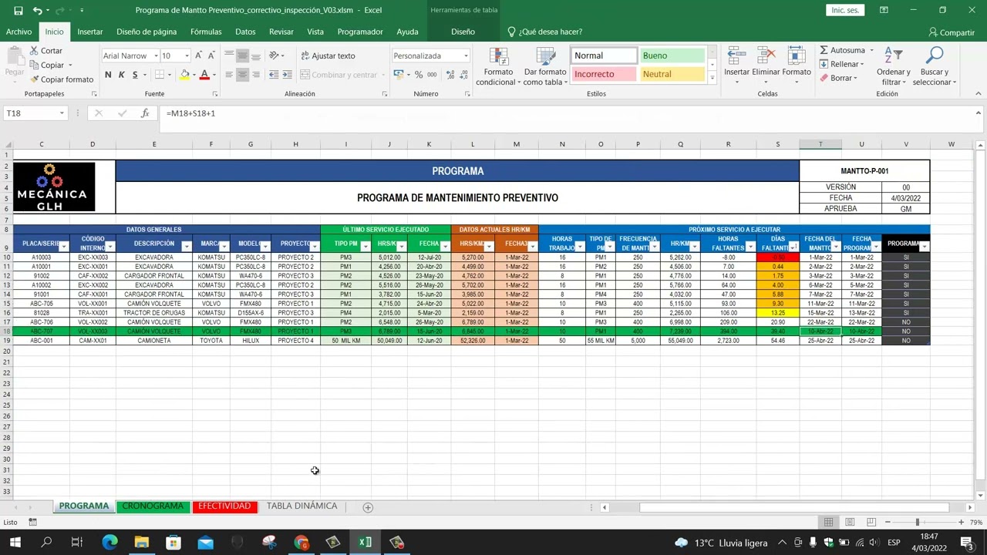Open Buscar y seleccionar menu
Screen dimensions: 987x555
934,67
